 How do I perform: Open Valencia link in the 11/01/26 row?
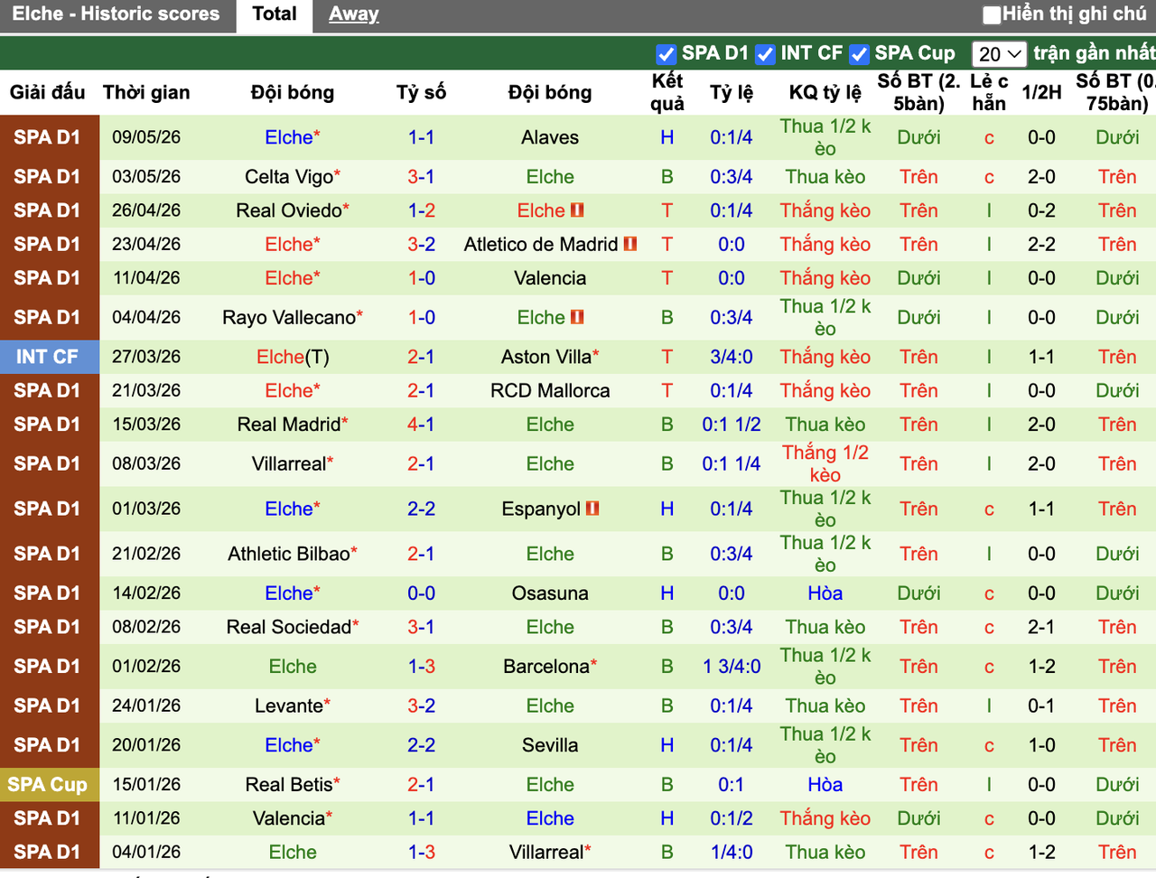pyautogui.click(x=289, y=818)
